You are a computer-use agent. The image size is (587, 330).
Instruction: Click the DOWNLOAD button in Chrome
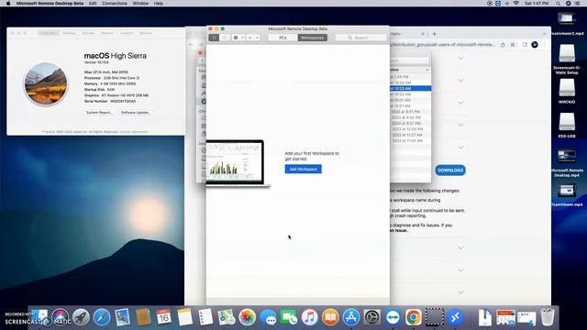tap(450, 170)
